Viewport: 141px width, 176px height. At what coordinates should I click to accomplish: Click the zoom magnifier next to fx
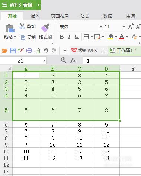64,60
